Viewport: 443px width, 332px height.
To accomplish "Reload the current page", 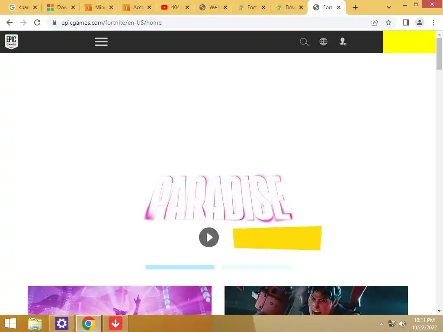I will pos(37,22).
